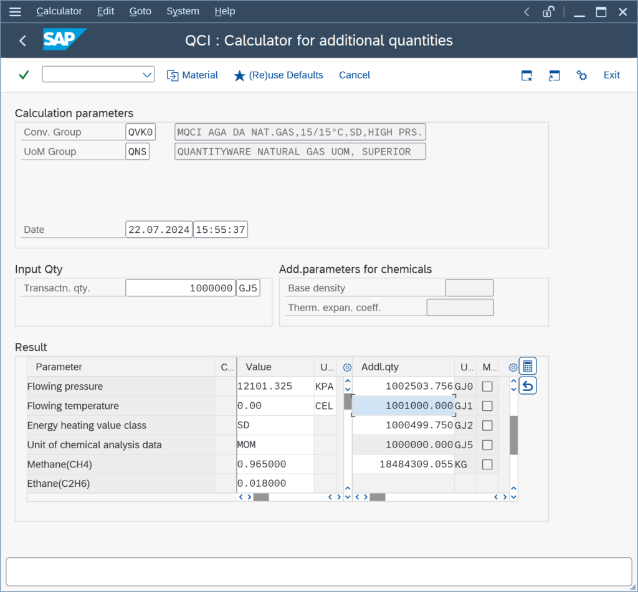Open the System menu
The height and width of the screenshot is (592, 638).
tap(183, 11)
